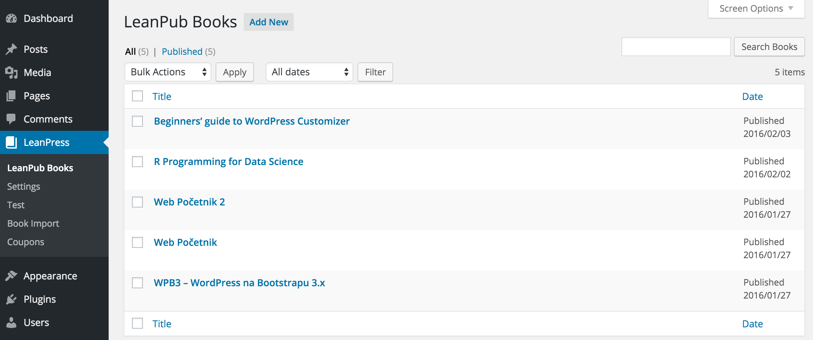Click the LeanPress book icon
The width and height of the screenshot is (813, 340).
[x=11, y=142]
